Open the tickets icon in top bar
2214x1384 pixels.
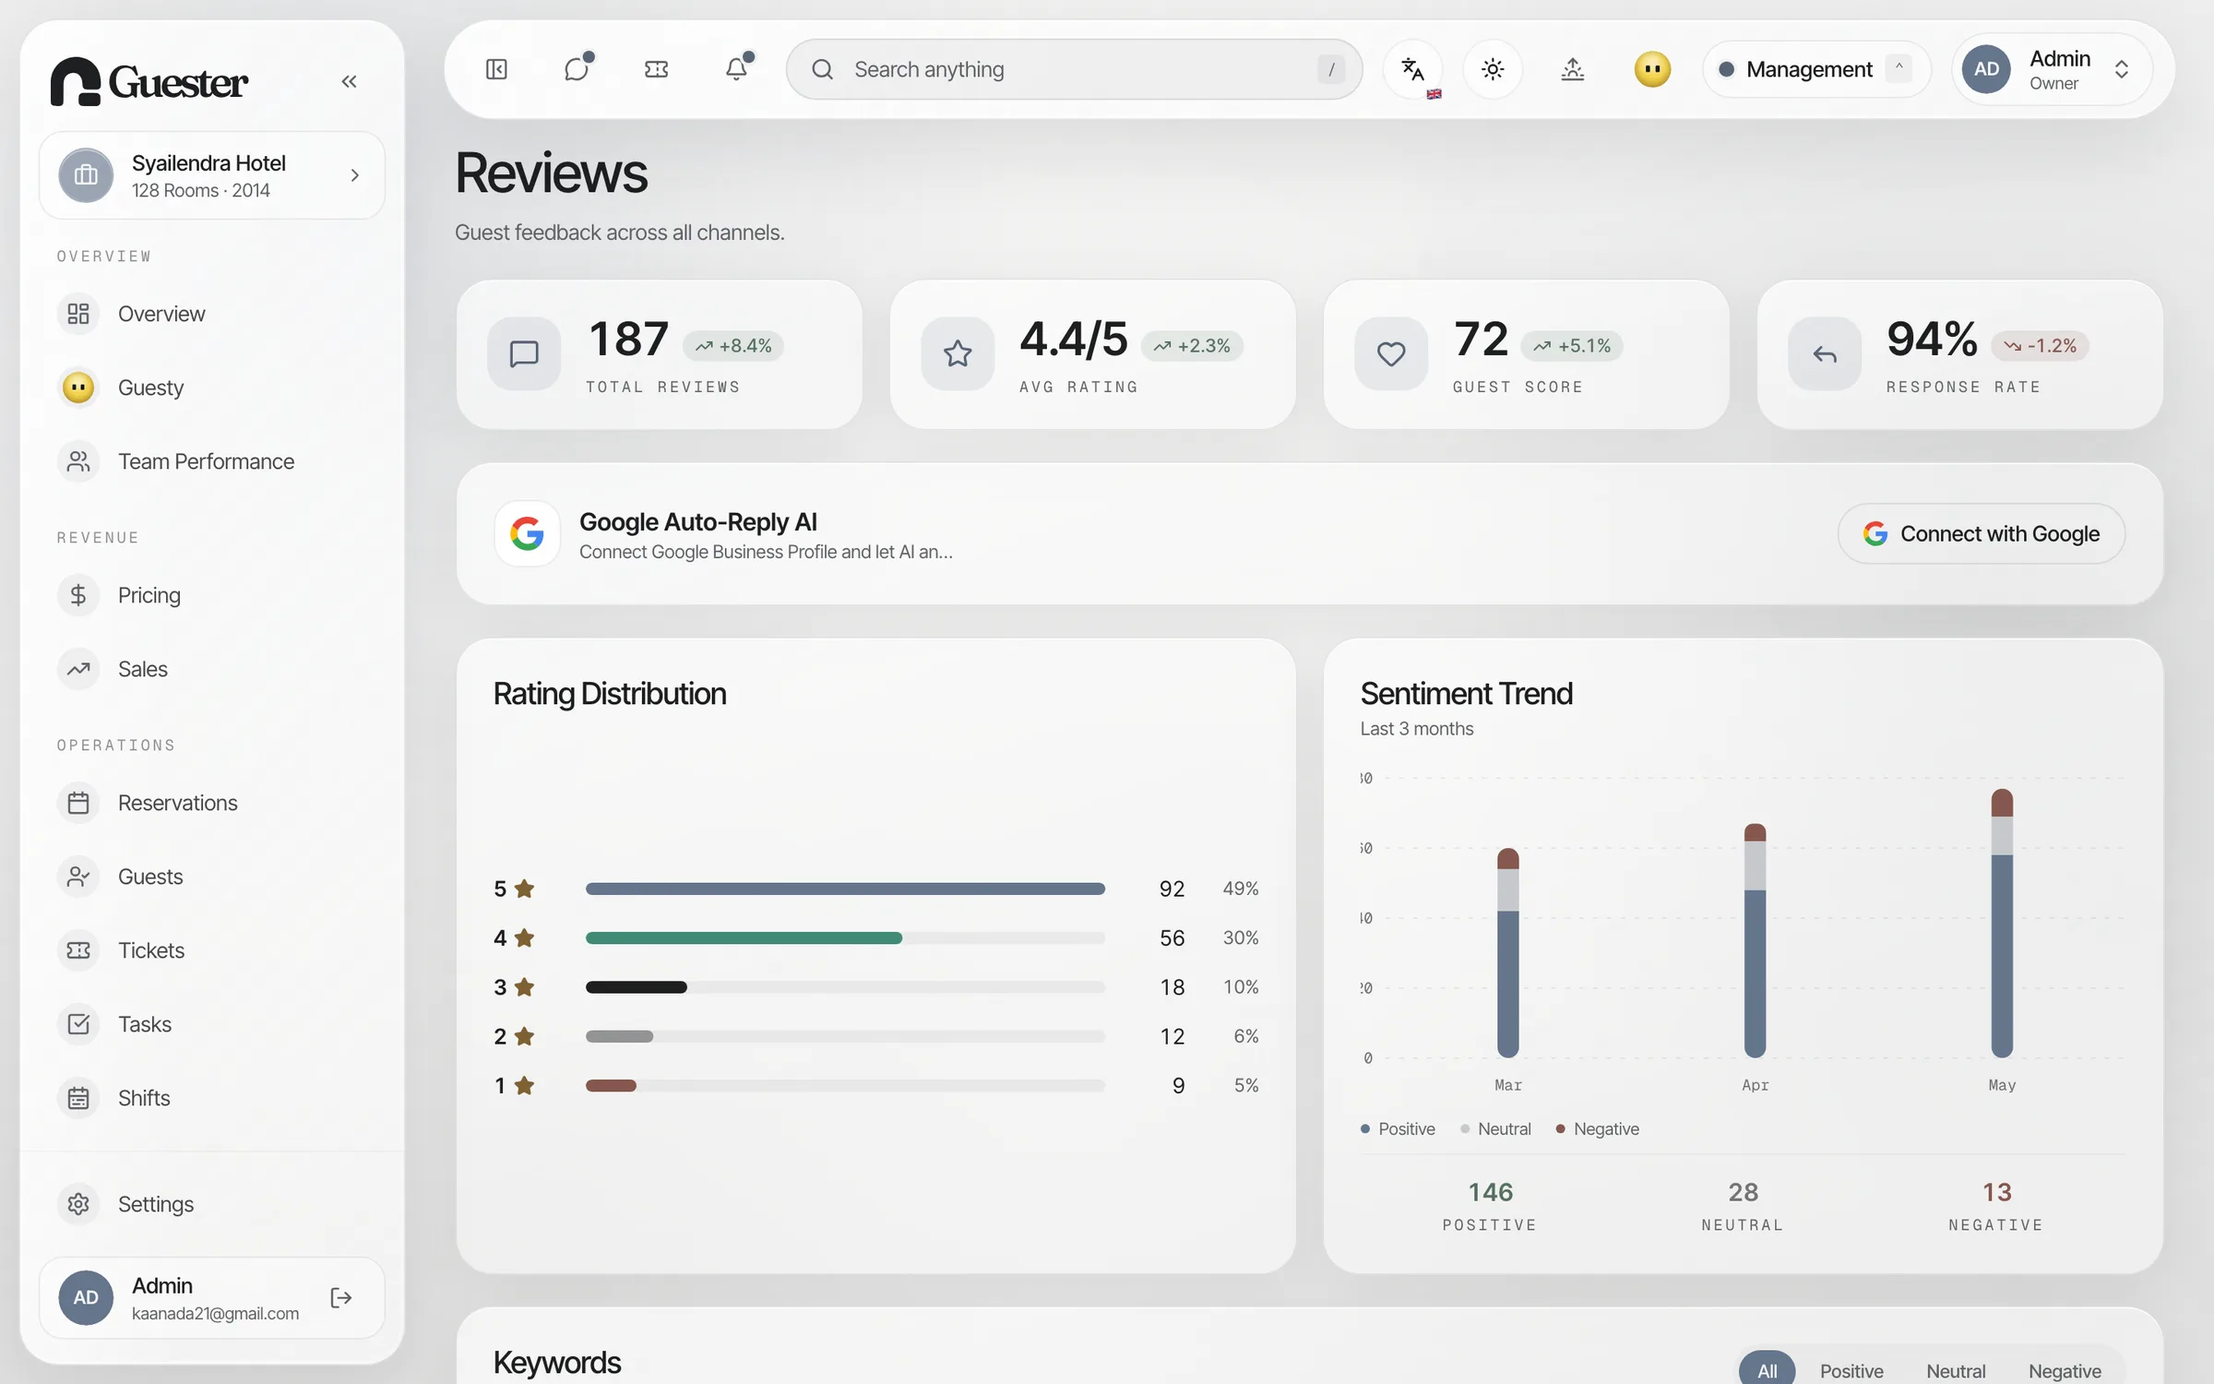tap(657, 69)
